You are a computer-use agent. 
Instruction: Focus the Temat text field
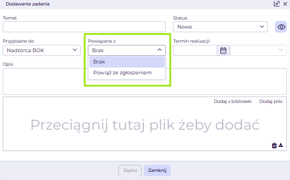coord(84,27)
